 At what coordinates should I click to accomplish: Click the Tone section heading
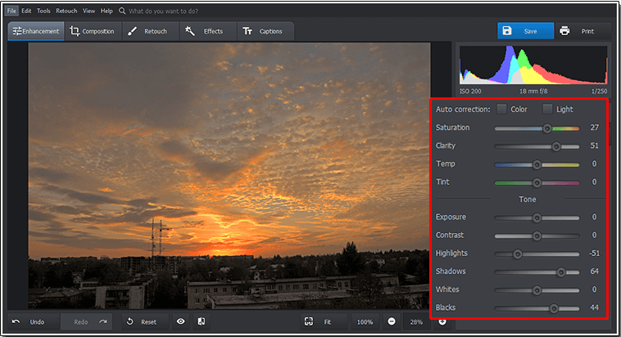tap(528, 200)
